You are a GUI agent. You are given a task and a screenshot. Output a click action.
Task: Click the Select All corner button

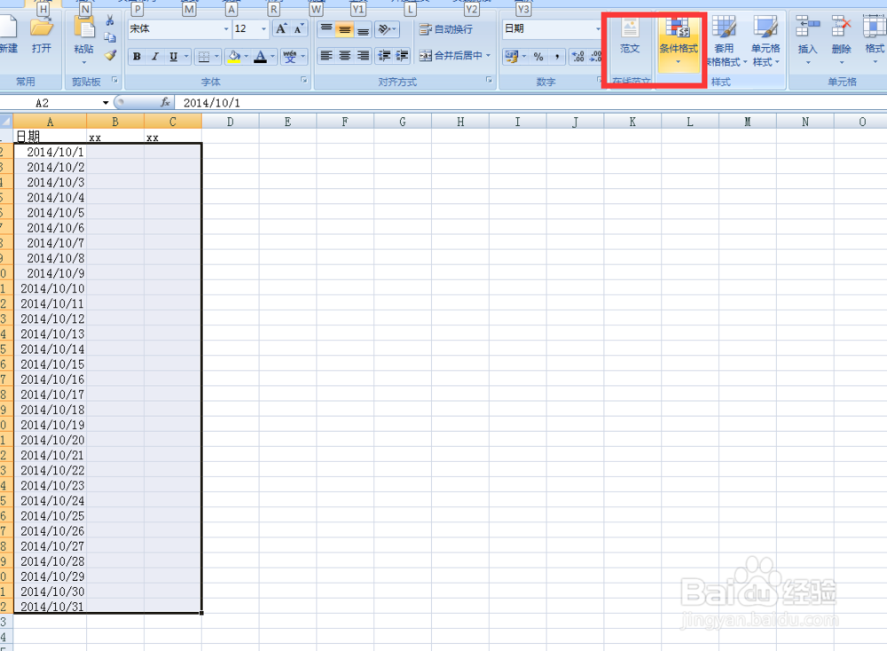6,122
